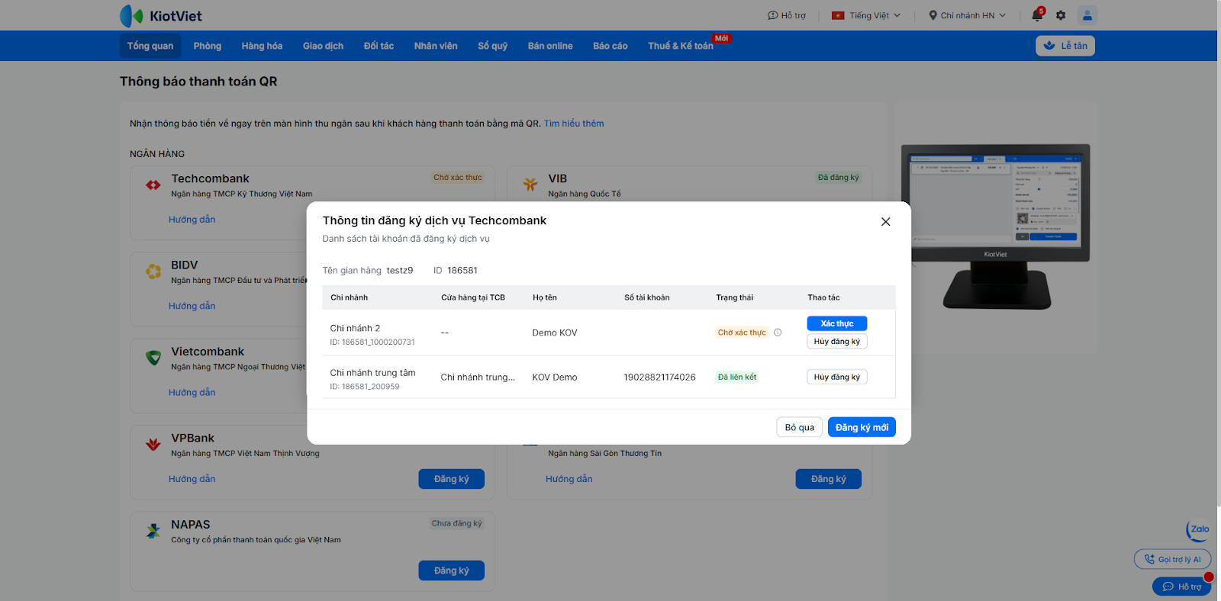Open the Đối tác menu
Viewport: 1221px width, 601px height.
tap(379, 46)
